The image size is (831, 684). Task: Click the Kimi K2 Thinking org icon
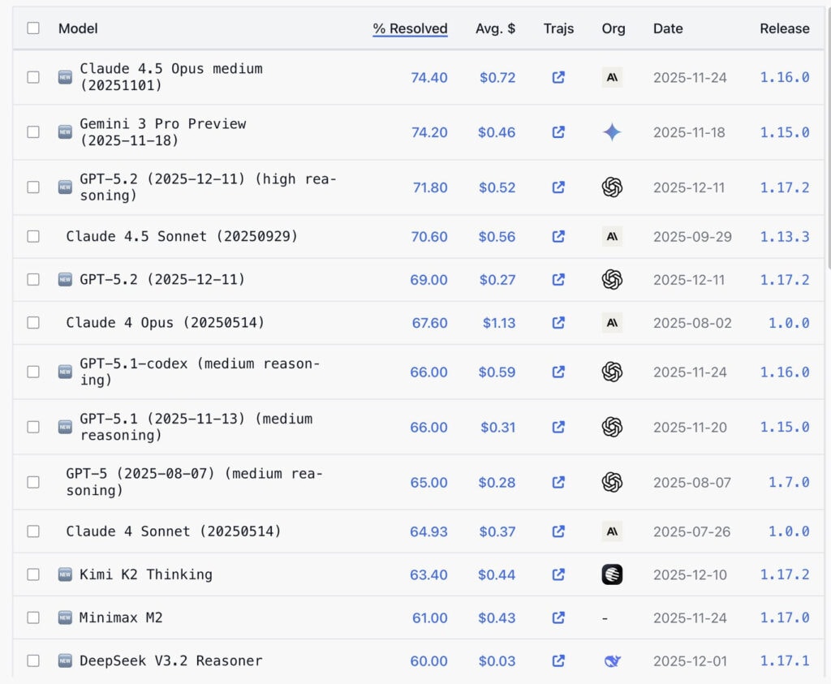pos(612,574)
